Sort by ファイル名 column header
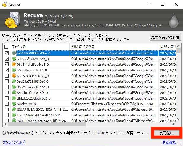 pyautogui.click(x=40, y=47)
